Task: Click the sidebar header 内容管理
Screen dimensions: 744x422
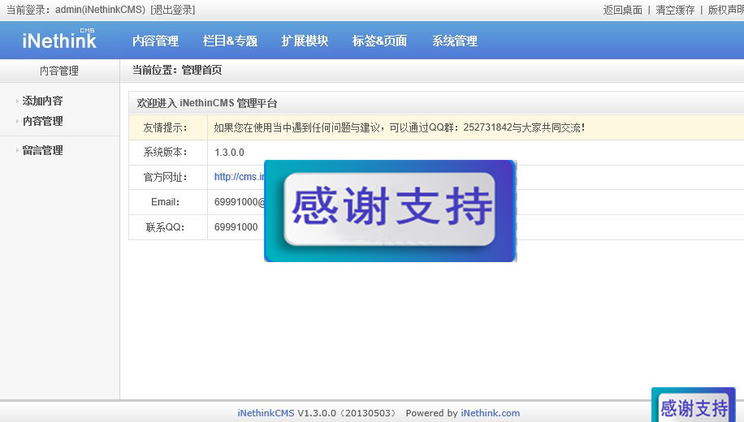Action: pyautogui.click(x=59, y=71)
